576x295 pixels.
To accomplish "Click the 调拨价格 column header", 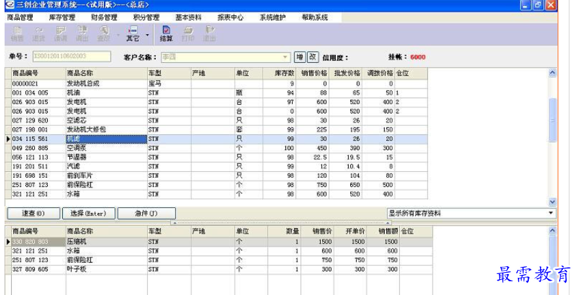I will click(x=378, y=73).
